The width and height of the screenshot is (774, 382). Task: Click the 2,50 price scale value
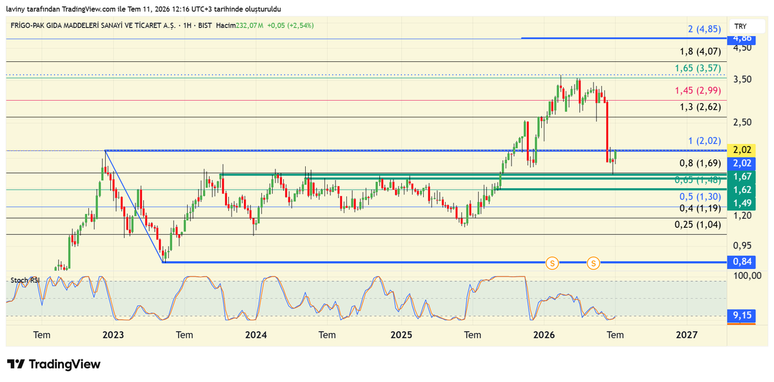(742, 122)
